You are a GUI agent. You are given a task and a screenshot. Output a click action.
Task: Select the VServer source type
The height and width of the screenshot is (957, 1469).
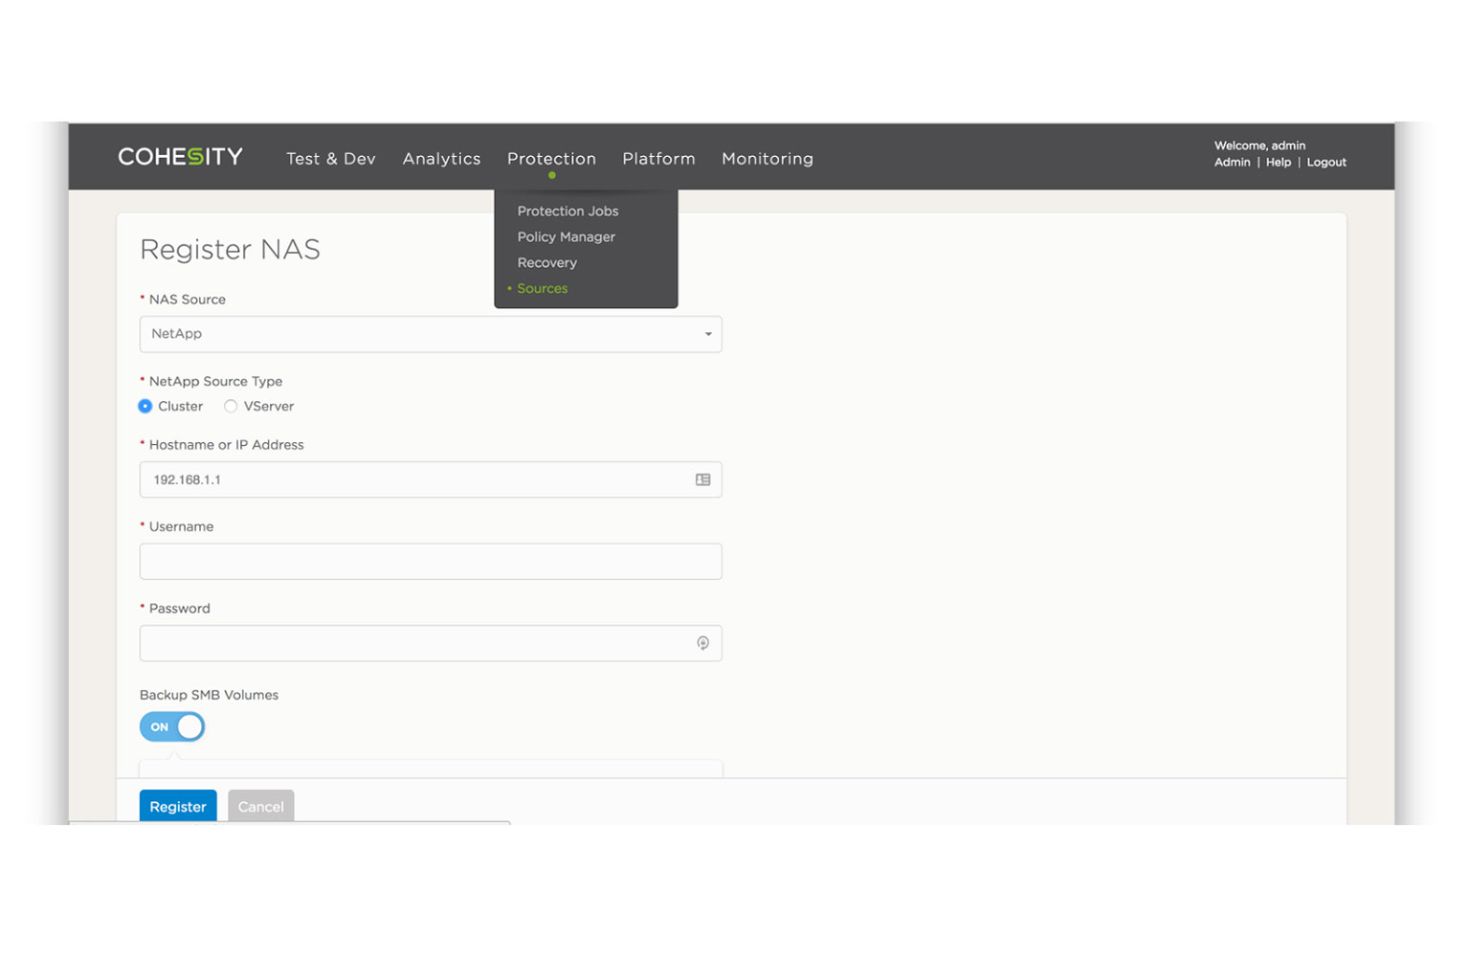click(x=231, y=407)
